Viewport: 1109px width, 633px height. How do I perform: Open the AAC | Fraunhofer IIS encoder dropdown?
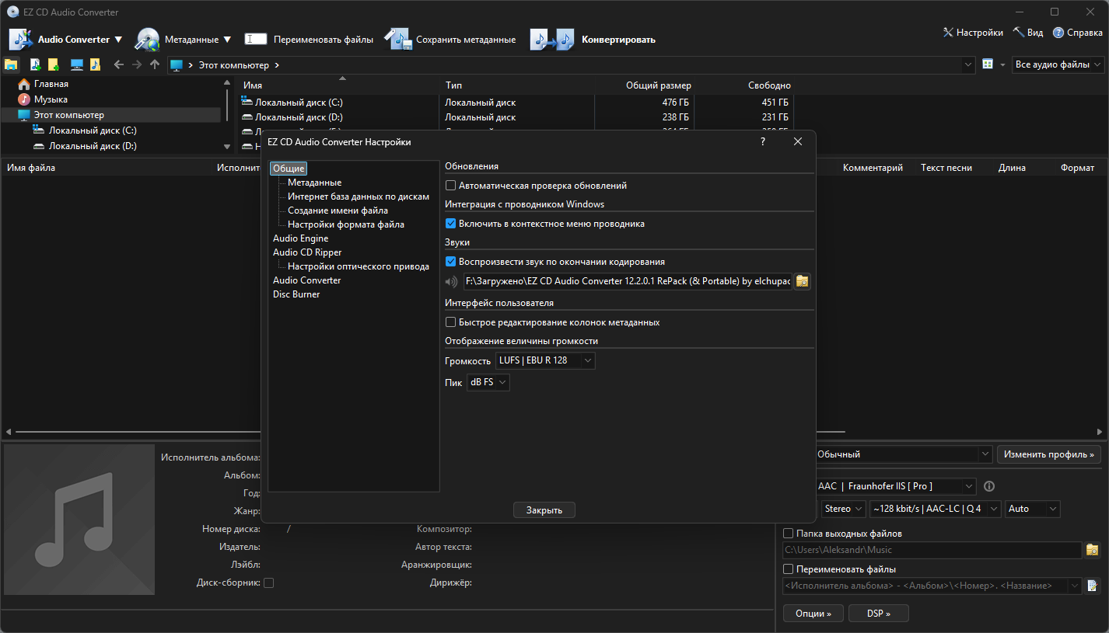894,486
